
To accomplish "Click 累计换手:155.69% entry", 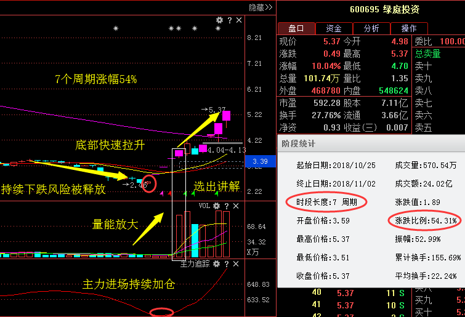I will [427, 257].
